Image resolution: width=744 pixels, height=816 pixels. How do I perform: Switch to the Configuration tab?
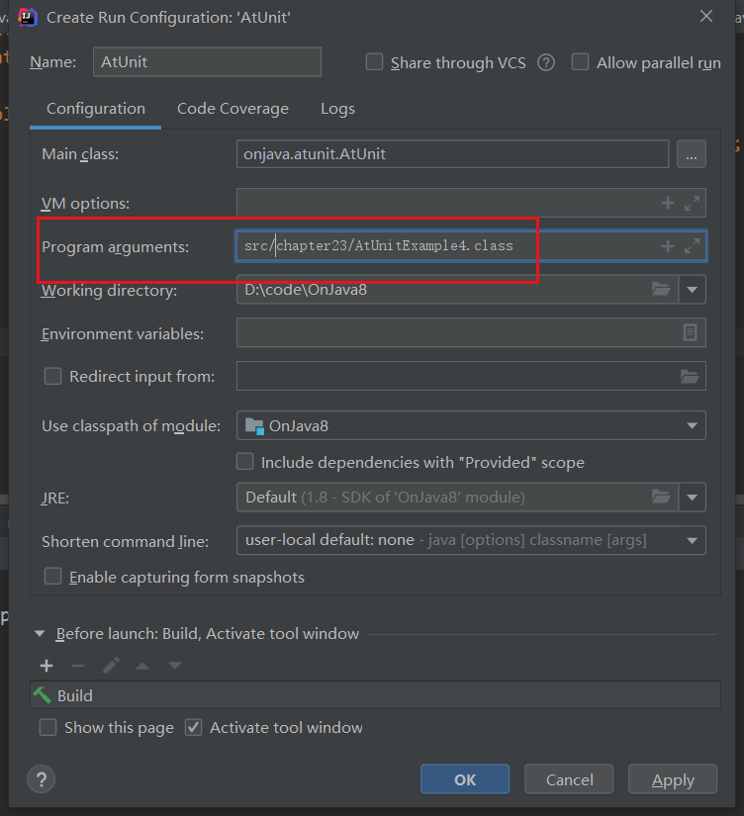coord(96,109)
